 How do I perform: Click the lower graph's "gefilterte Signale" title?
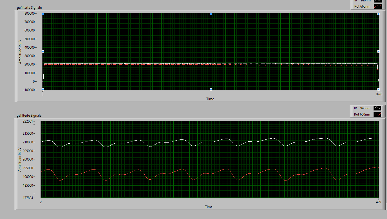tap(29, 116)
